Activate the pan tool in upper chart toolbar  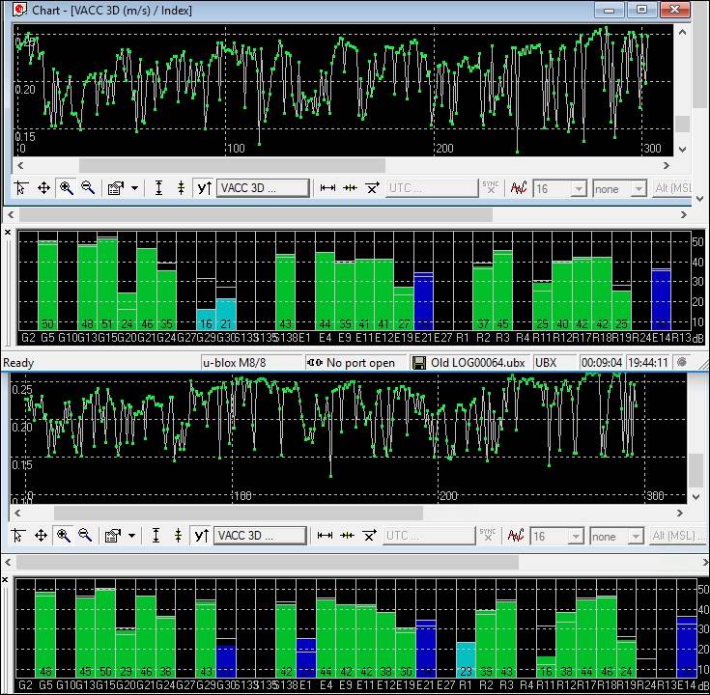tap(43, 188)
